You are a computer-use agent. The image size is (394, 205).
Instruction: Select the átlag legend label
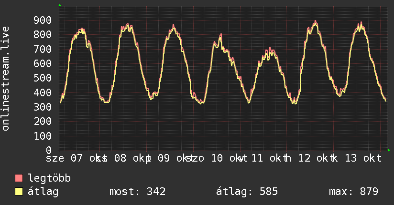point(43,192)
